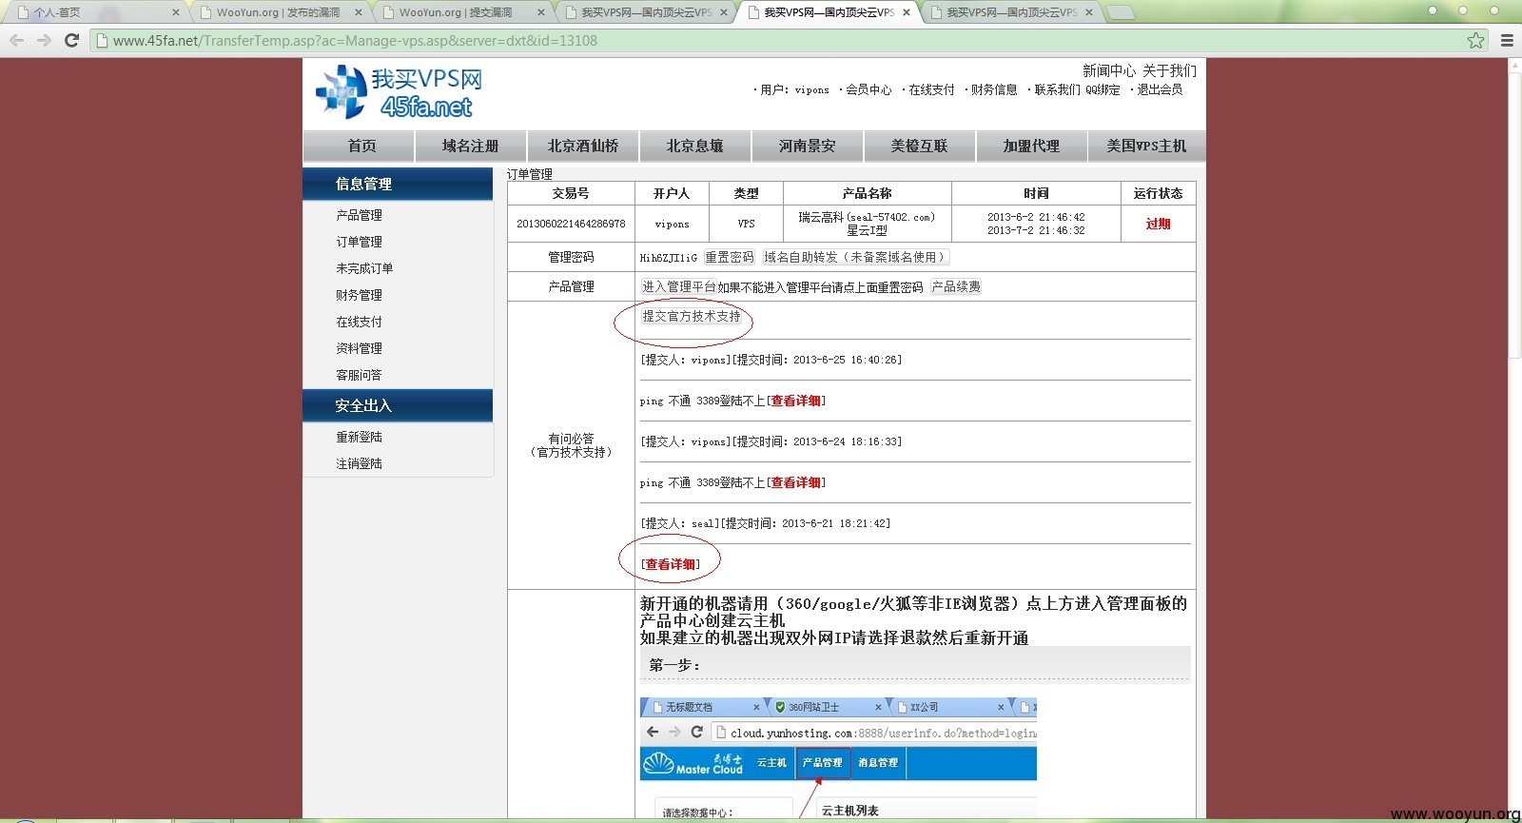Select 产品管理 in the sidebar
Viewport: 1522px width, 823px height.
click(359, 215)
